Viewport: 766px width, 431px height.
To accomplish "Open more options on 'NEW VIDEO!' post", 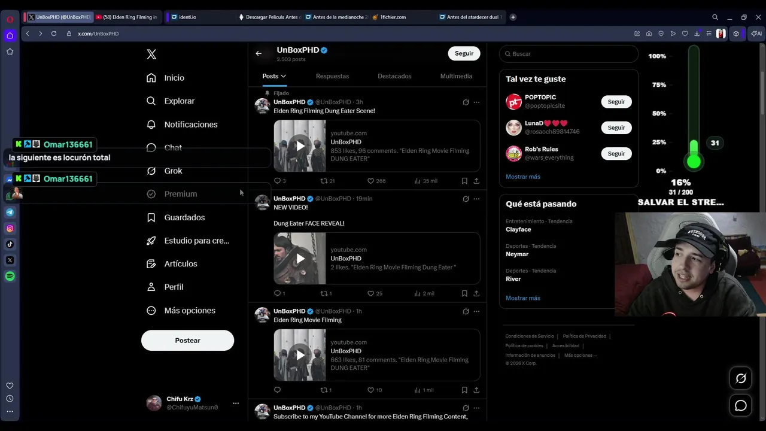I will [476, 199].
